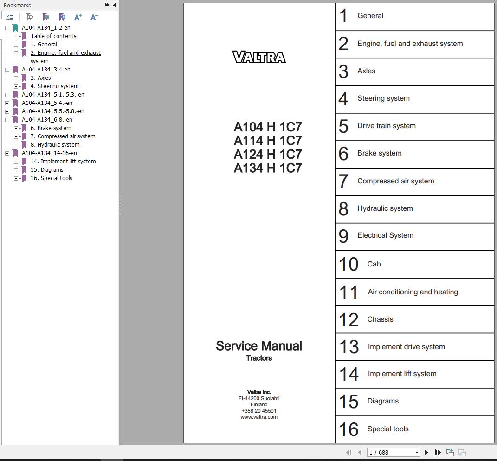Expand the 4. Steering system bookmark
497x461 pixels.
pyautogui.click(x=16, y=86)
